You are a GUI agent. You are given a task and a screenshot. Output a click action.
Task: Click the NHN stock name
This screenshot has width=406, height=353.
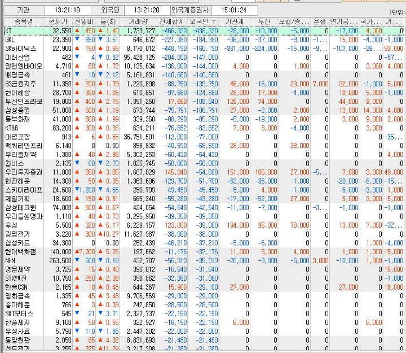tap(10, 260)
